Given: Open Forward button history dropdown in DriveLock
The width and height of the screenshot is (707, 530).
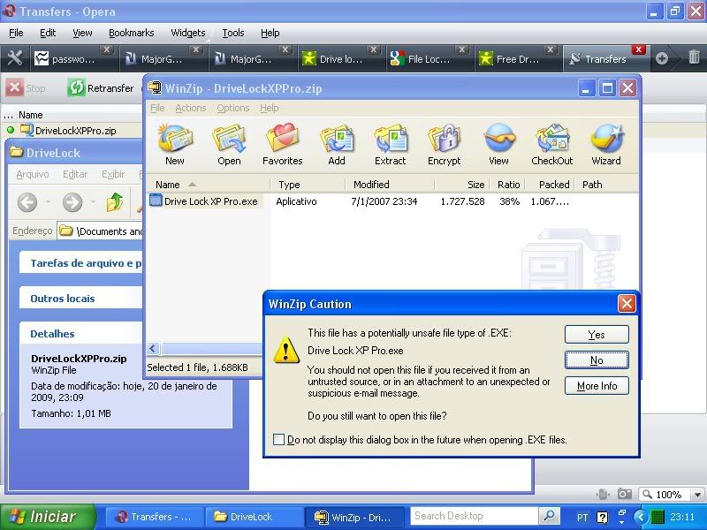Looking at the screenshot, I should point(93,202).
